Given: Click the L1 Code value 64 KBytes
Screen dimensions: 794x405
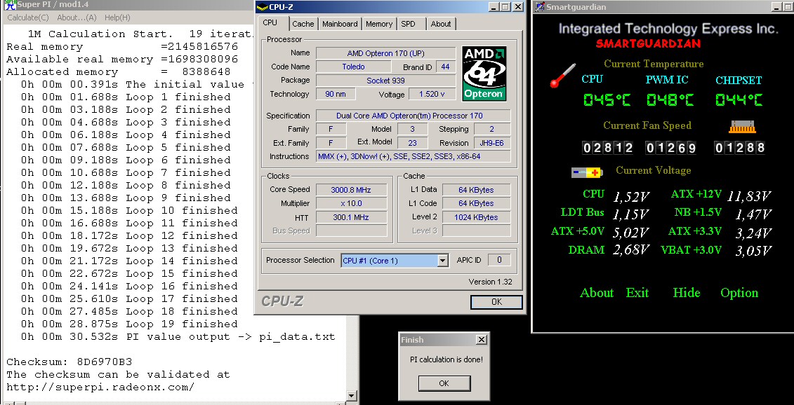Looking at the screenshot, I should (x=476, y=204).
